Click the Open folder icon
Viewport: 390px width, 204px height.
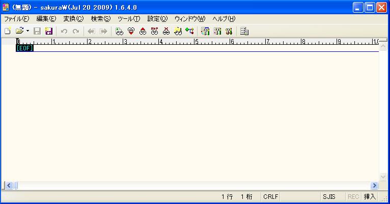pos(19,31)
